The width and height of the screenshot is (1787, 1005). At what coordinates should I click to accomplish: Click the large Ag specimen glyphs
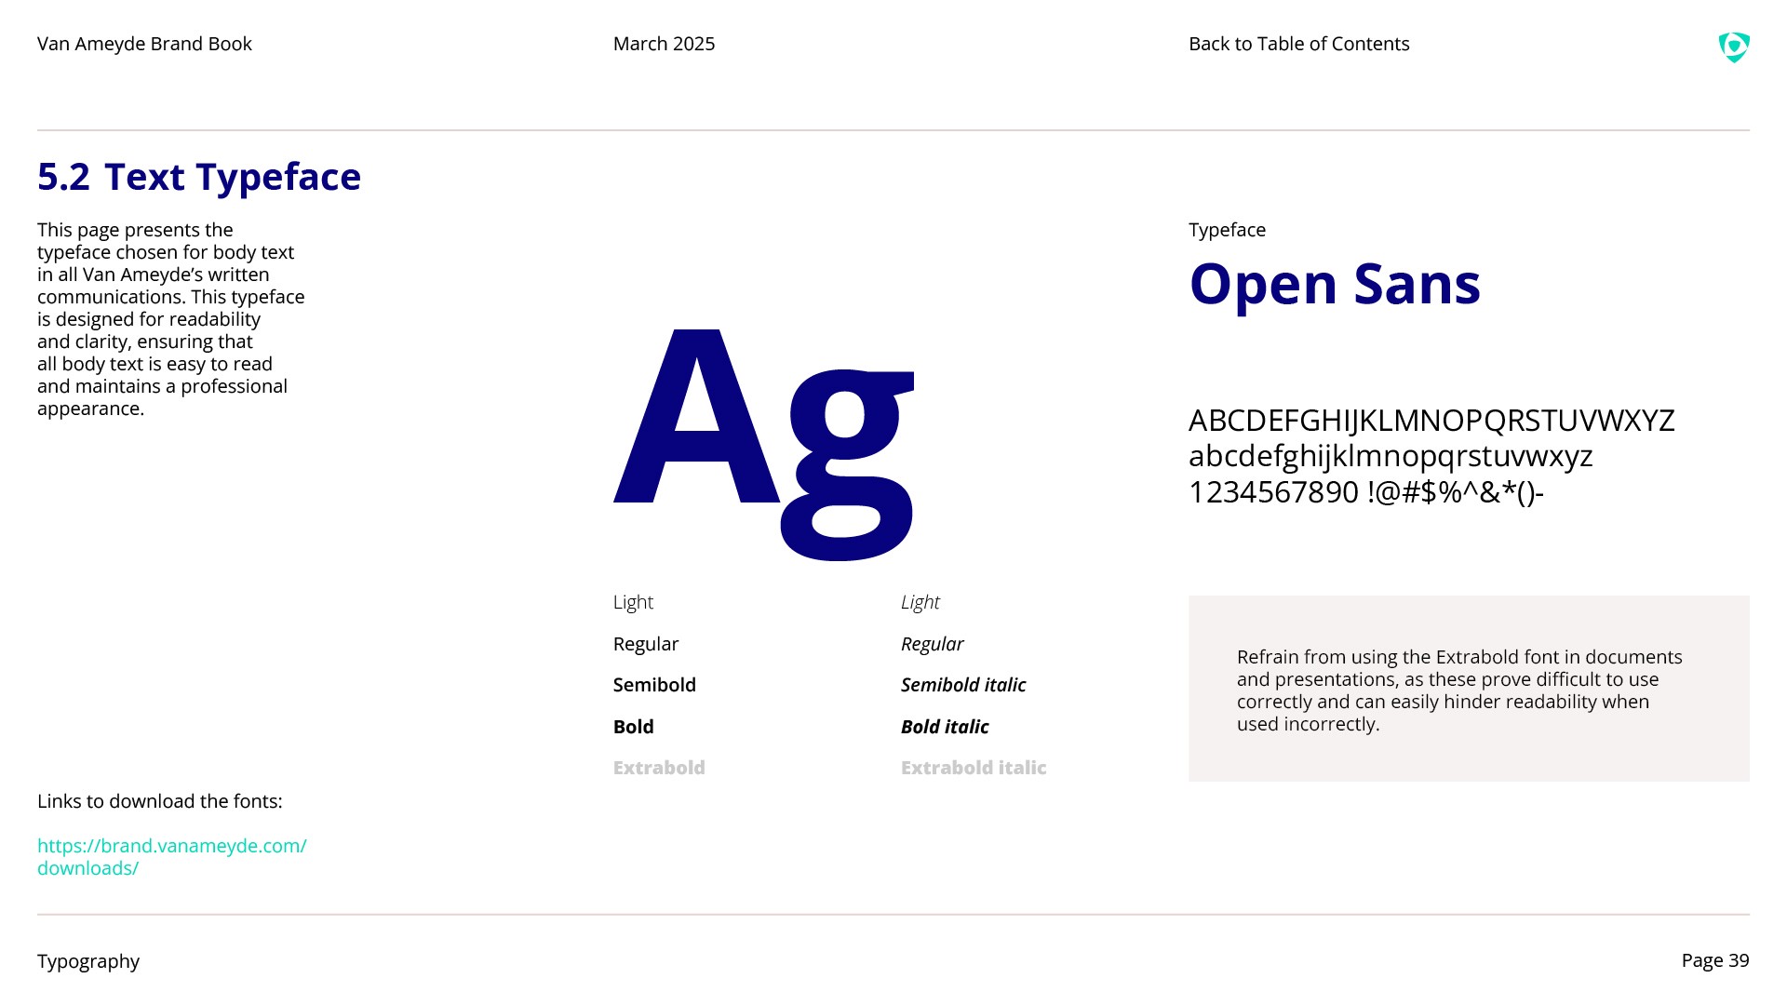click(764, 445)
